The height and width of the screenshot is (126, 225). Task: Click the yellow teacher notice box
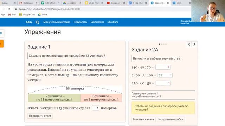tap(163, 108)
